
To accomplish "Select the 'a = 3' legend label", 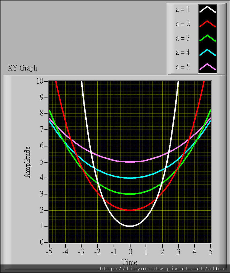I will [183, 38].
